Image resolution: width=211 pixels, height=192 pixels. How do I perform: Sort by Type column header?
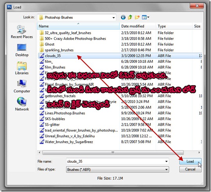(174, 26)
